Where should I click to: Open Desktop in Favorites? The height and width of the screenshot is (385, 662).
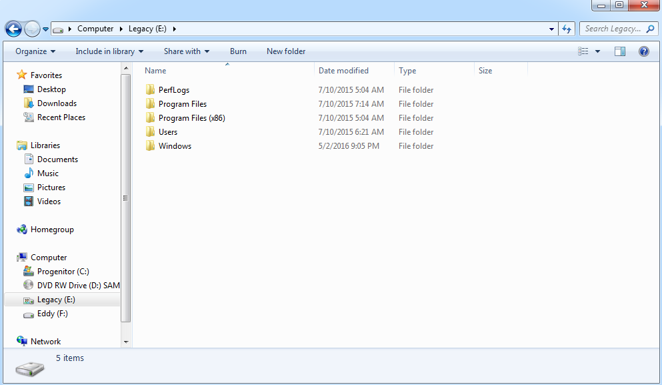(x=51, y=89)
